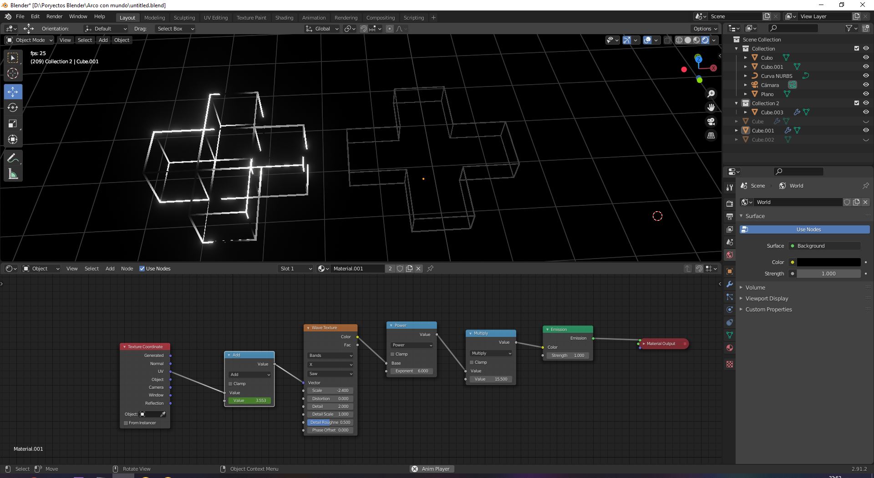Image resolution: width=874 pixels, height=478 pixels.
Task: Open the node editor Add menu
Action: pyautogui.click(x=110, y=269)
